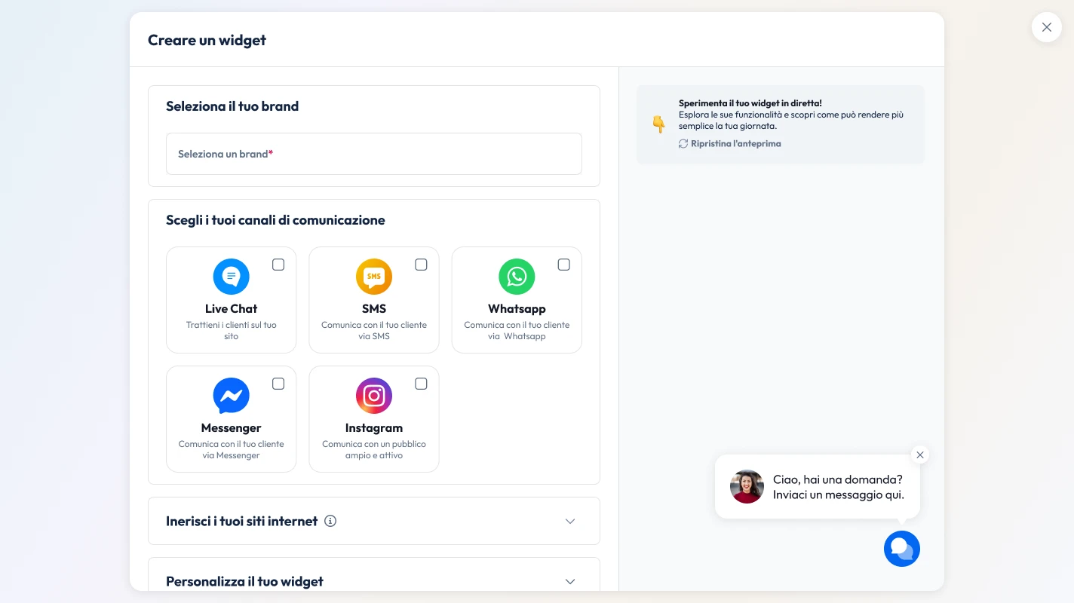Click the Messenger channel icon

point(231,396)
